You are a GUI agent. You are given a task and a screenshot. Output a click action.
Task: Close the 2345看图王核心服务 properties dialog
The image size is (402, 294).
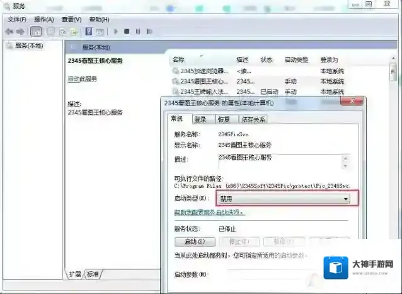pos(352,101)
